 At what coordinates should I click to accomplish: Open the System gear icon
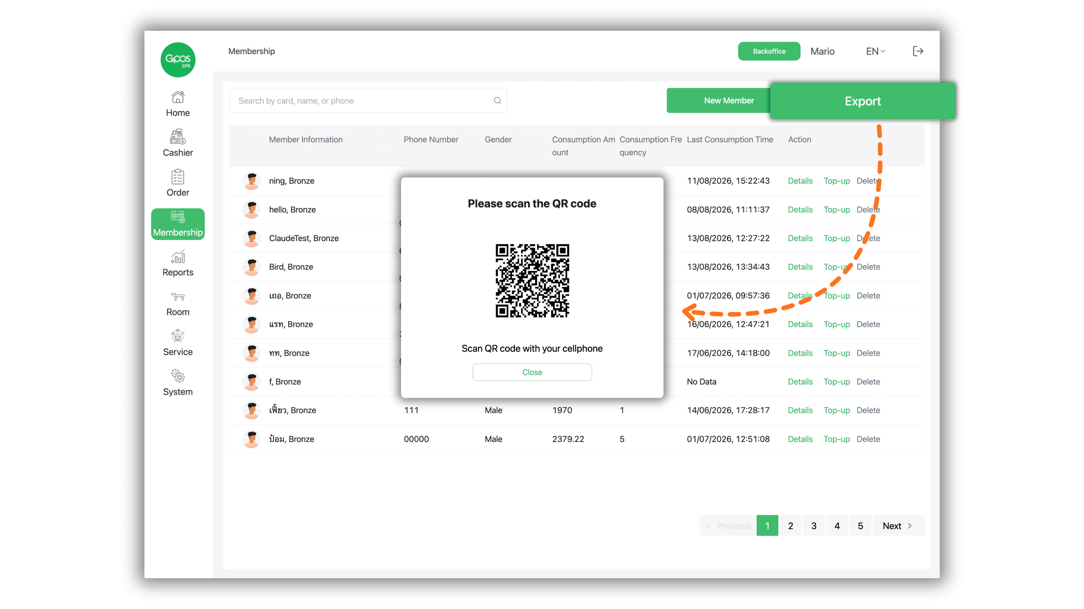point(178,376)
